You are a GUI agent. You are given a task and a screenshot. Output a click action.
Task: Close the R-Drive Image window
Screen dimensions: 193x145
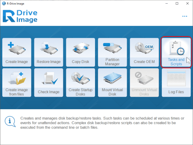pos(187,4)
